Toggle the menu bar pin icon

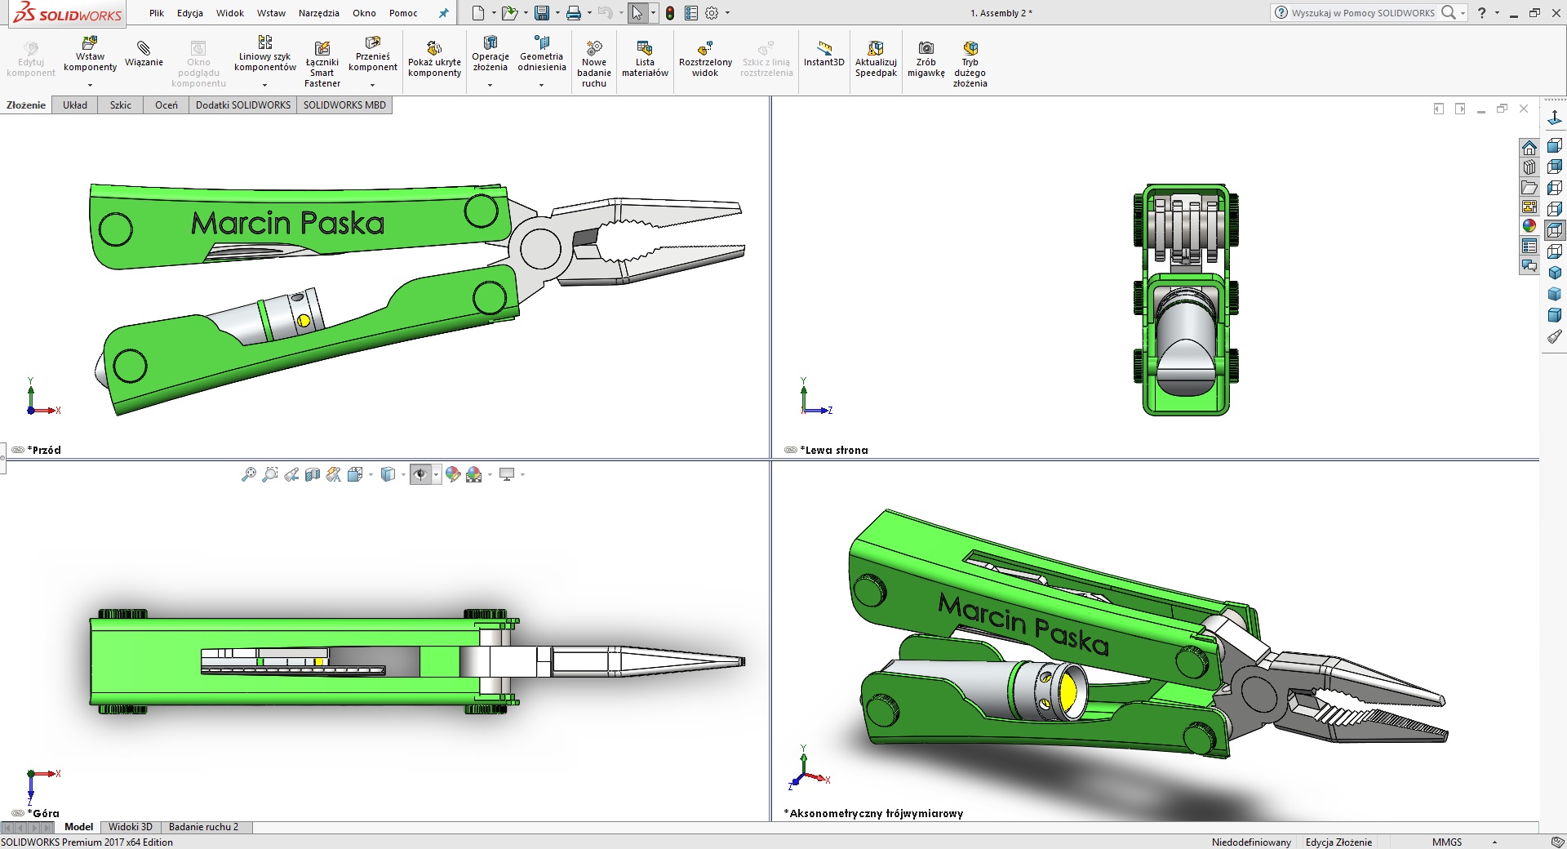(x=443, y=13)
